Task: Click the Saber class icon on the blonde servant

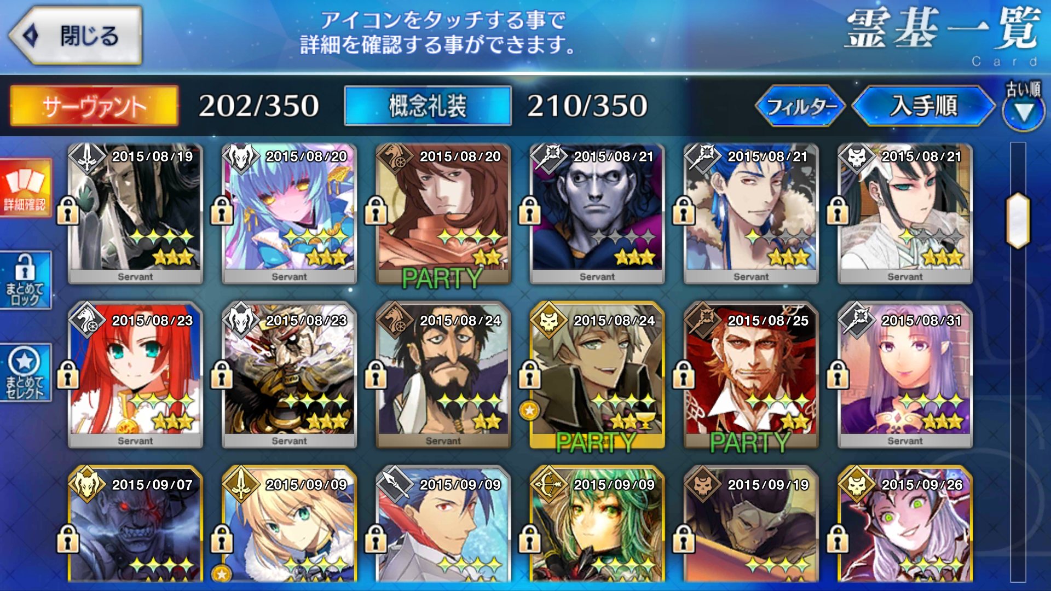Action: (240, 485)
